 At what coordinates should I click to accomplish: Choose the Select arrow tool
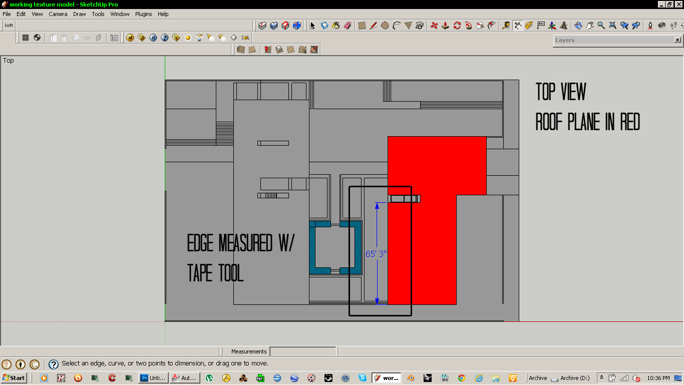coord(312,26)
